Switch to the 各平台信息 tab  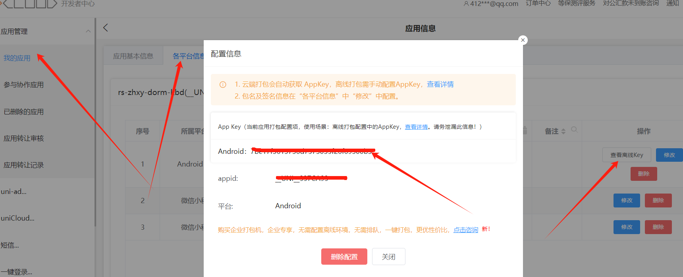189,56
